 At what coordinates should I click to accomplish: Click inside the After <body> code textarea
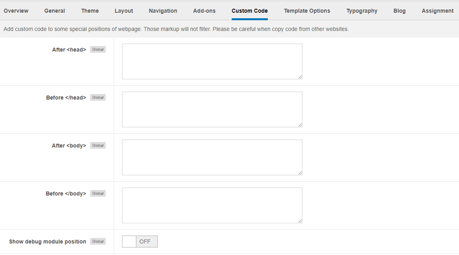click(x=212, y=157)
